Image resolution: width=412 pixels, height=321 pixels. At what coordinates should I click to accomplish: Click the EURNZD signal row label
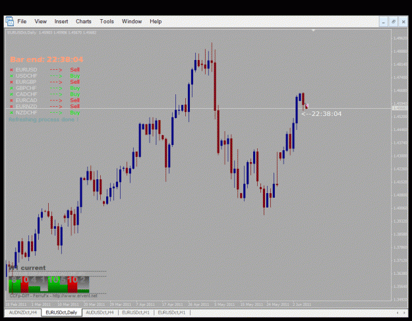[26, 106]
